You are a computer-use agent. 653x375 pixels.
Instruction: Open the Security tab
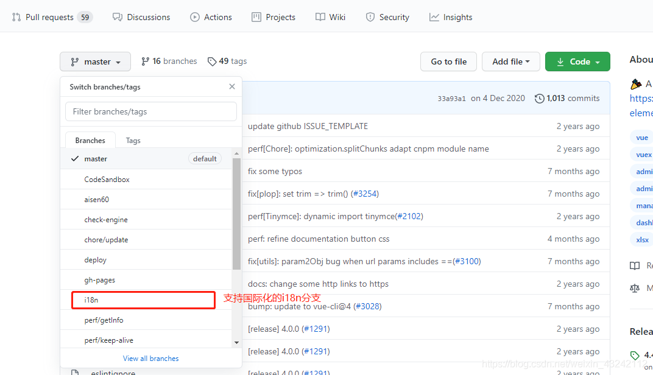387,17
